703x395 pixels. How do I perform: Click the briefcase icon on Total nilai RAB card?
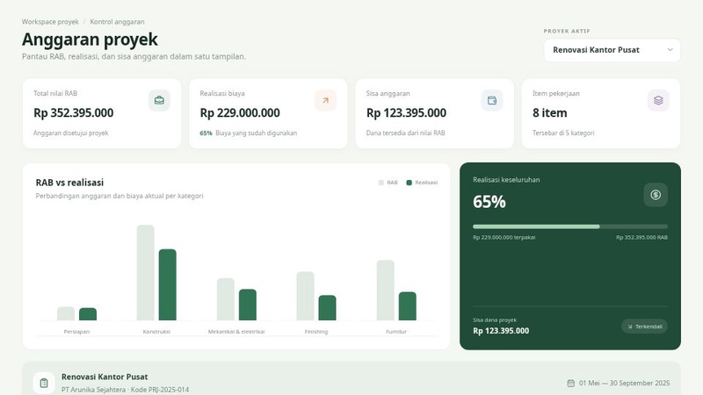(159, 100)
